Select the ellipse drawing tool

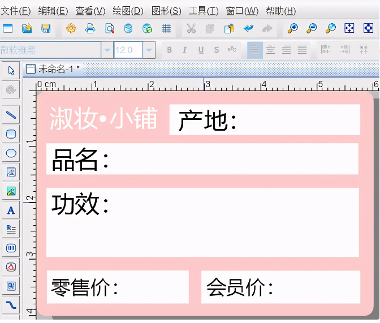[11, 153]
